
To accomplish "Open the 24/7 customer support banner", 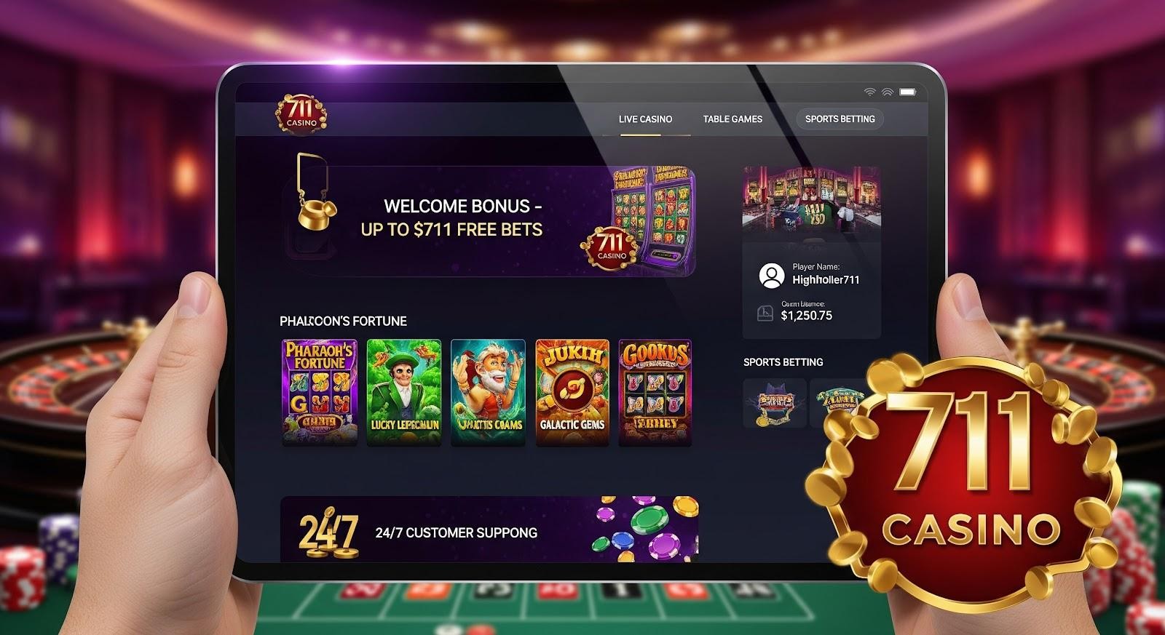I will (489, 530).
